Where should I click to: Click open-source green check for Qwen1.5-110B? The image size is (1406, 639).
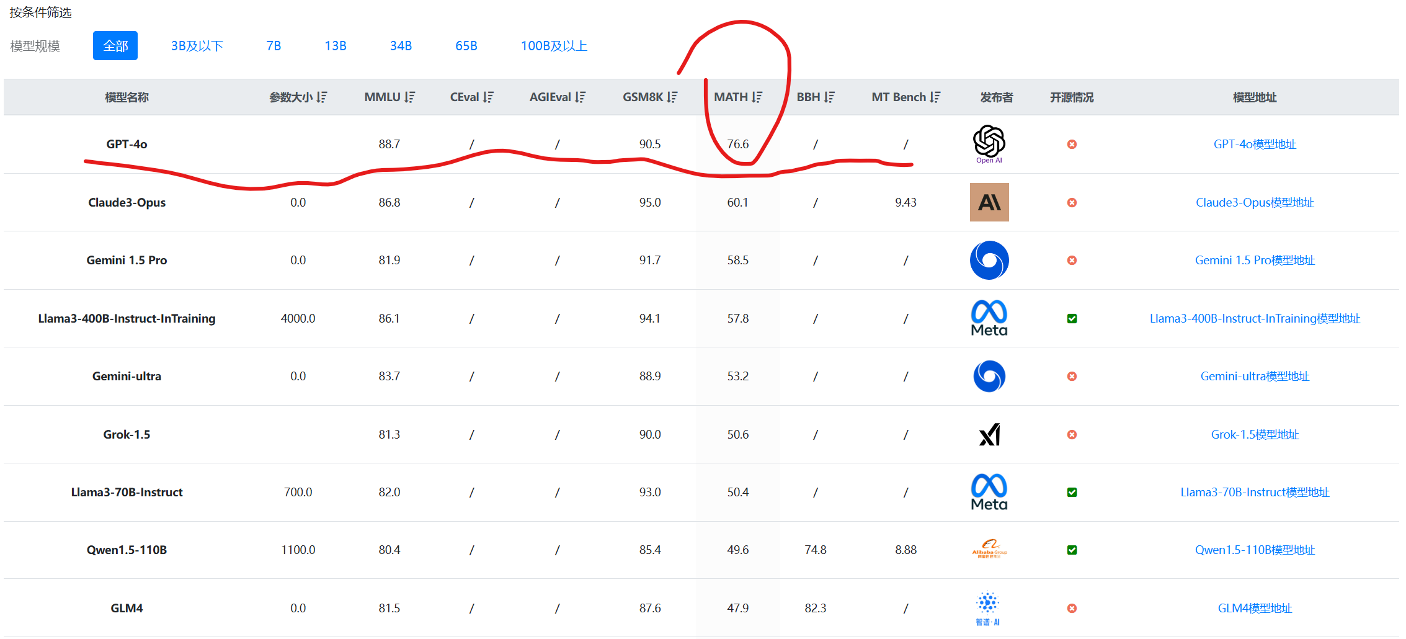tap(1072, 550)
